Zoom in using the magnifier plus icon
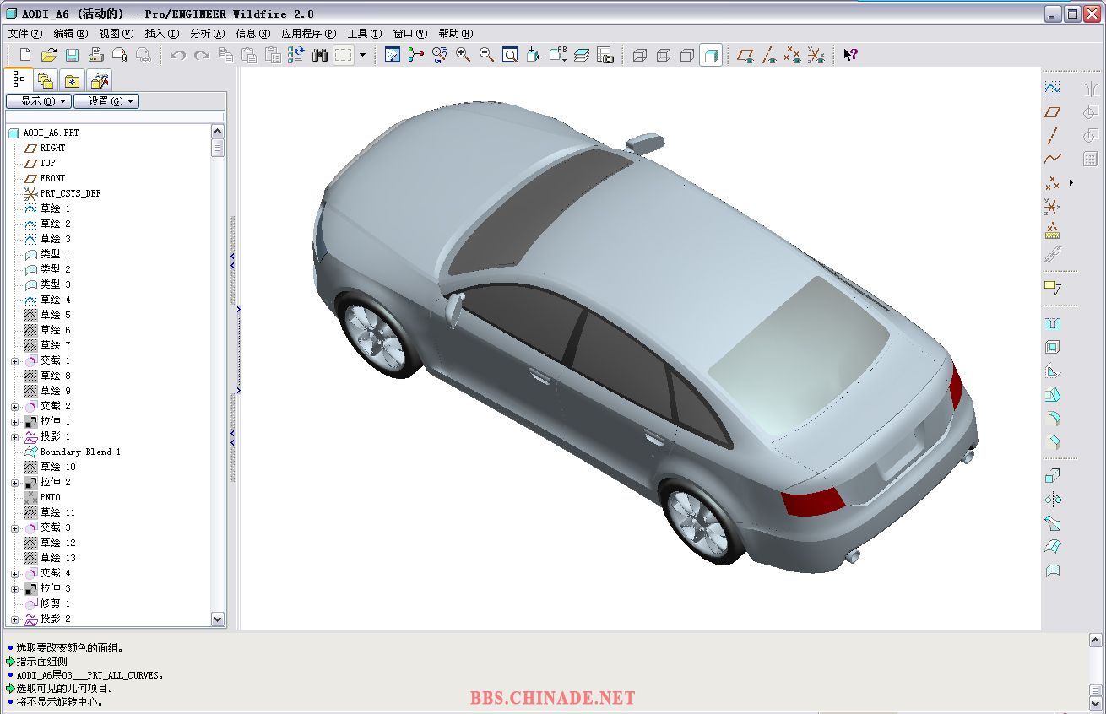The width and height of the screenshot is (1106, 714). [463, 55]
